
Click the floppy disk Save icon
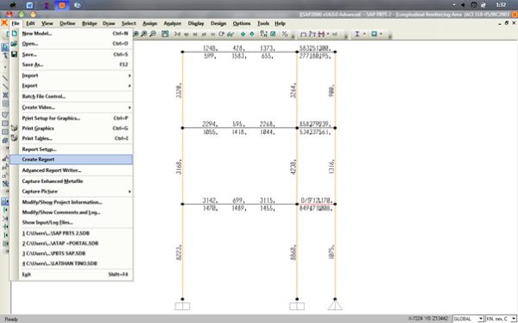[14, 54]
